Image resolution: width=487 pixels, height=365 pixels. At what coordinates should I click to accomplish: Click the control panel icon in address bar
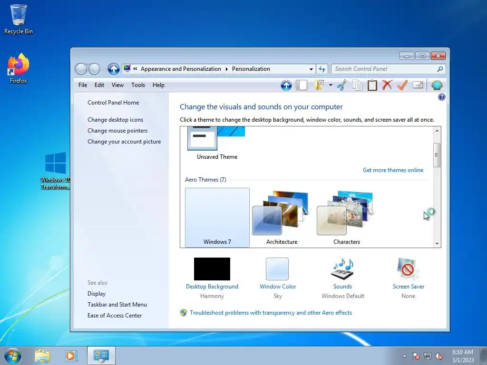[127, 68]
